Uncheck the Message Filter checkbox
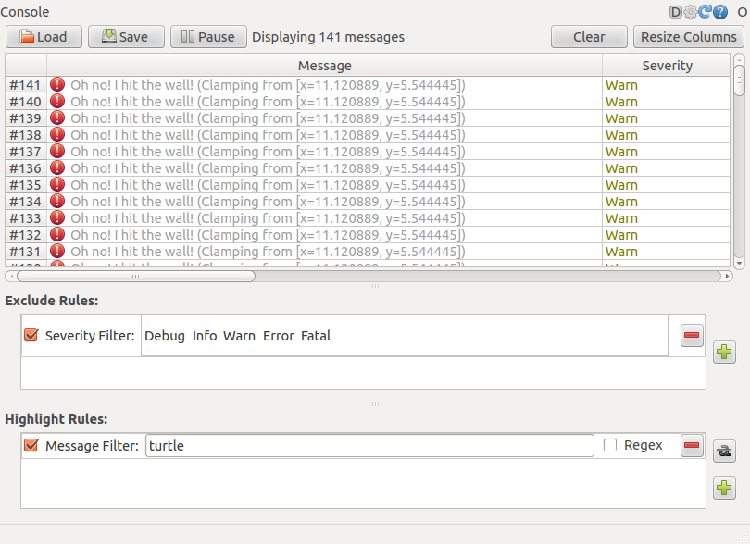The height and width of the screenshot is (544, 750). pos(31,446)
